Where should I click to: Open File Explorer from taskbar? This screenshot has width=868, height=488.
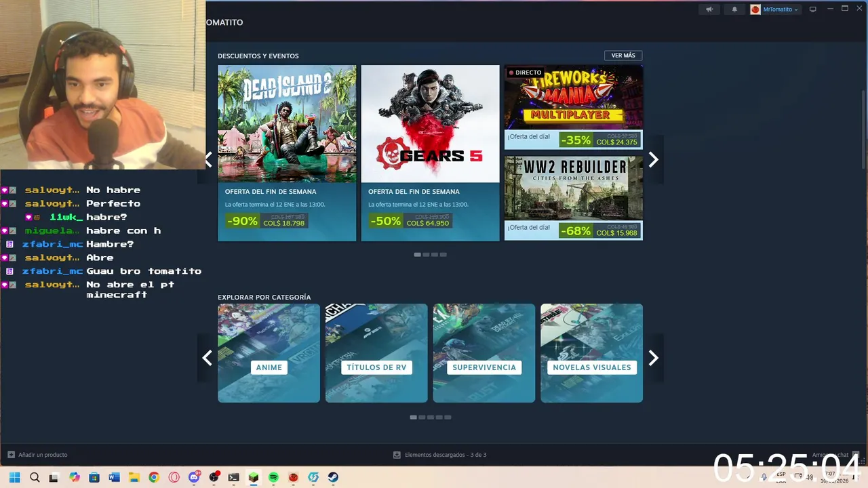(x=134, y=477)
